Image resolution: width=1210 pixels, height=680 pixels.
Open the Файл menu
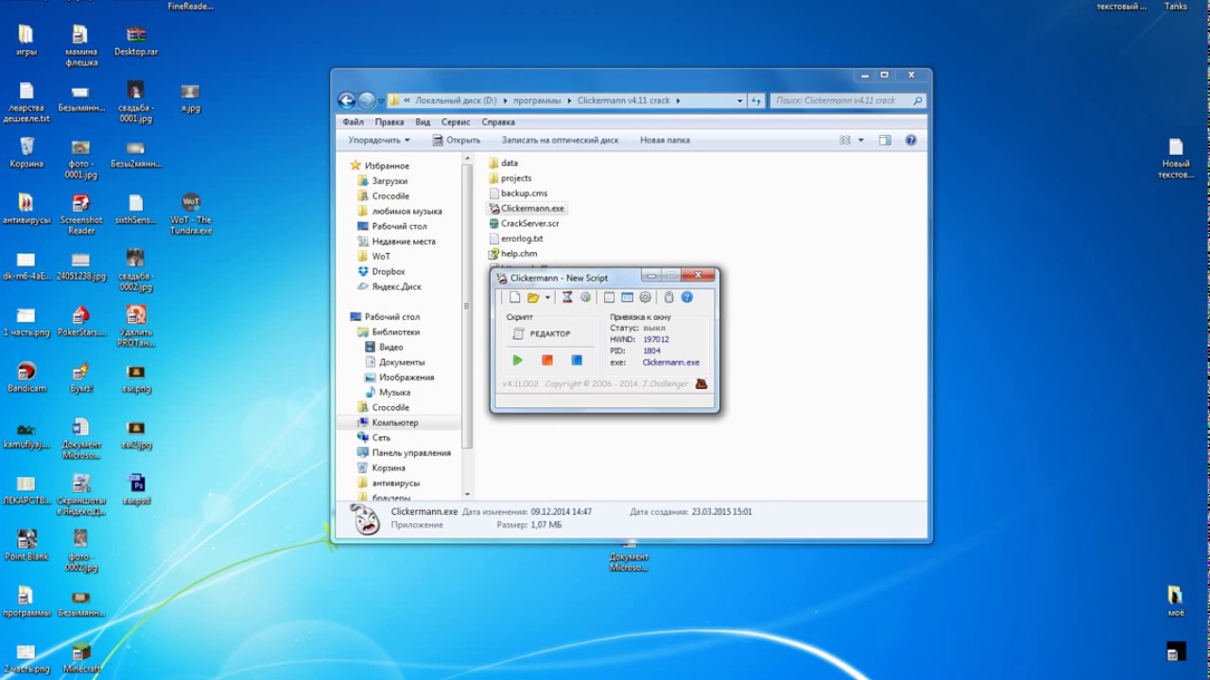[353, 122]
